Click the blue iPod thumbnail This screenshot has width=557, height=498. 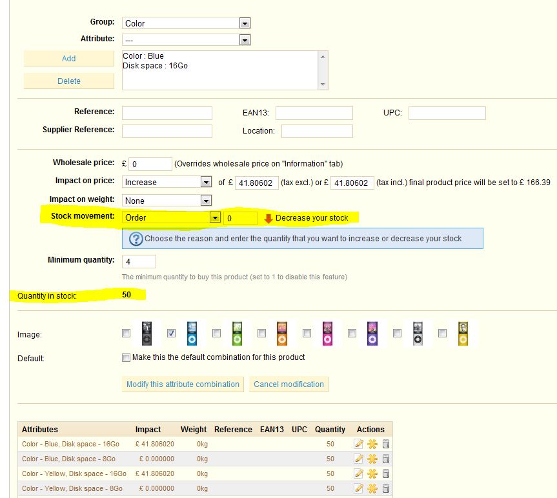point(192,334)
